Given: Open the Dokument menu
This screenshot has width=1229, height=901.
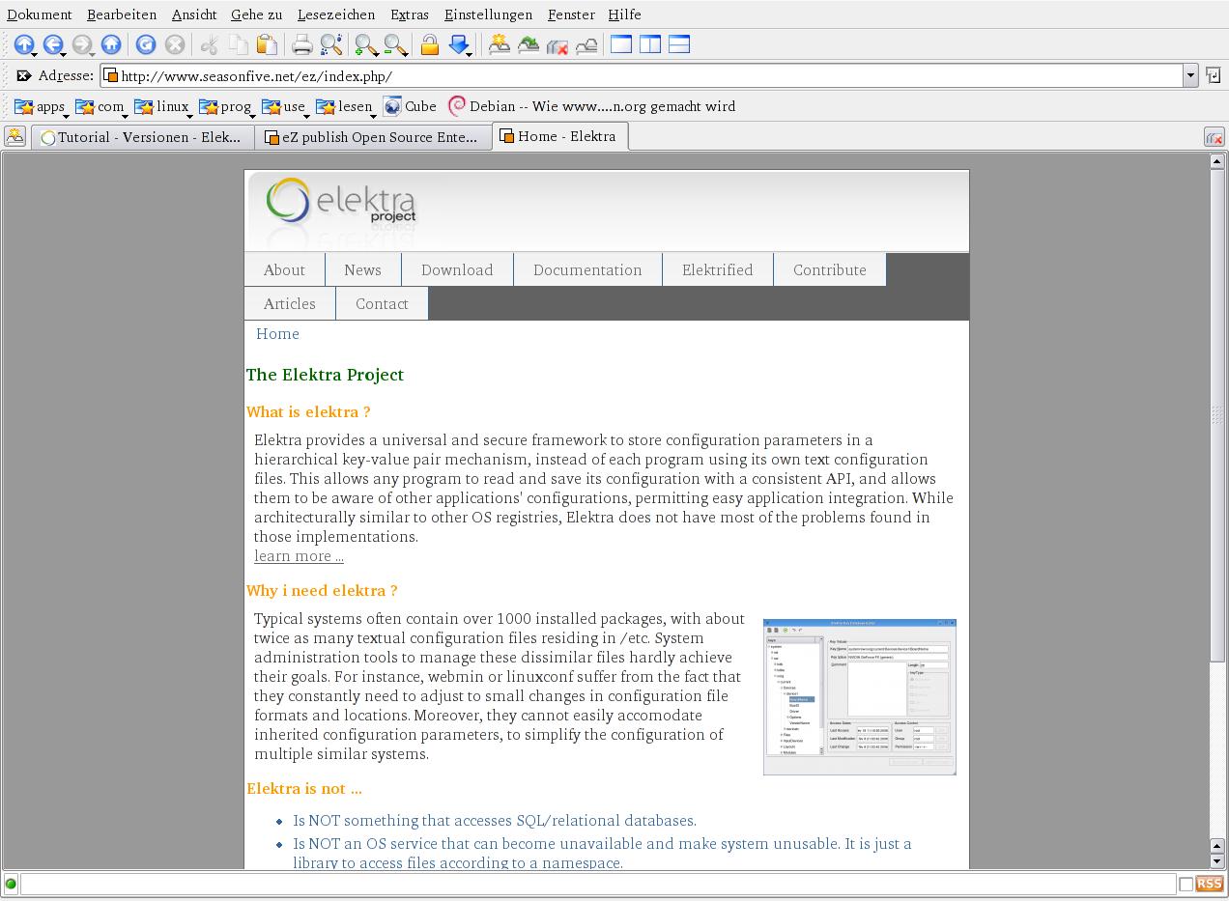Looking at the screenshot, I should point(40,14).
